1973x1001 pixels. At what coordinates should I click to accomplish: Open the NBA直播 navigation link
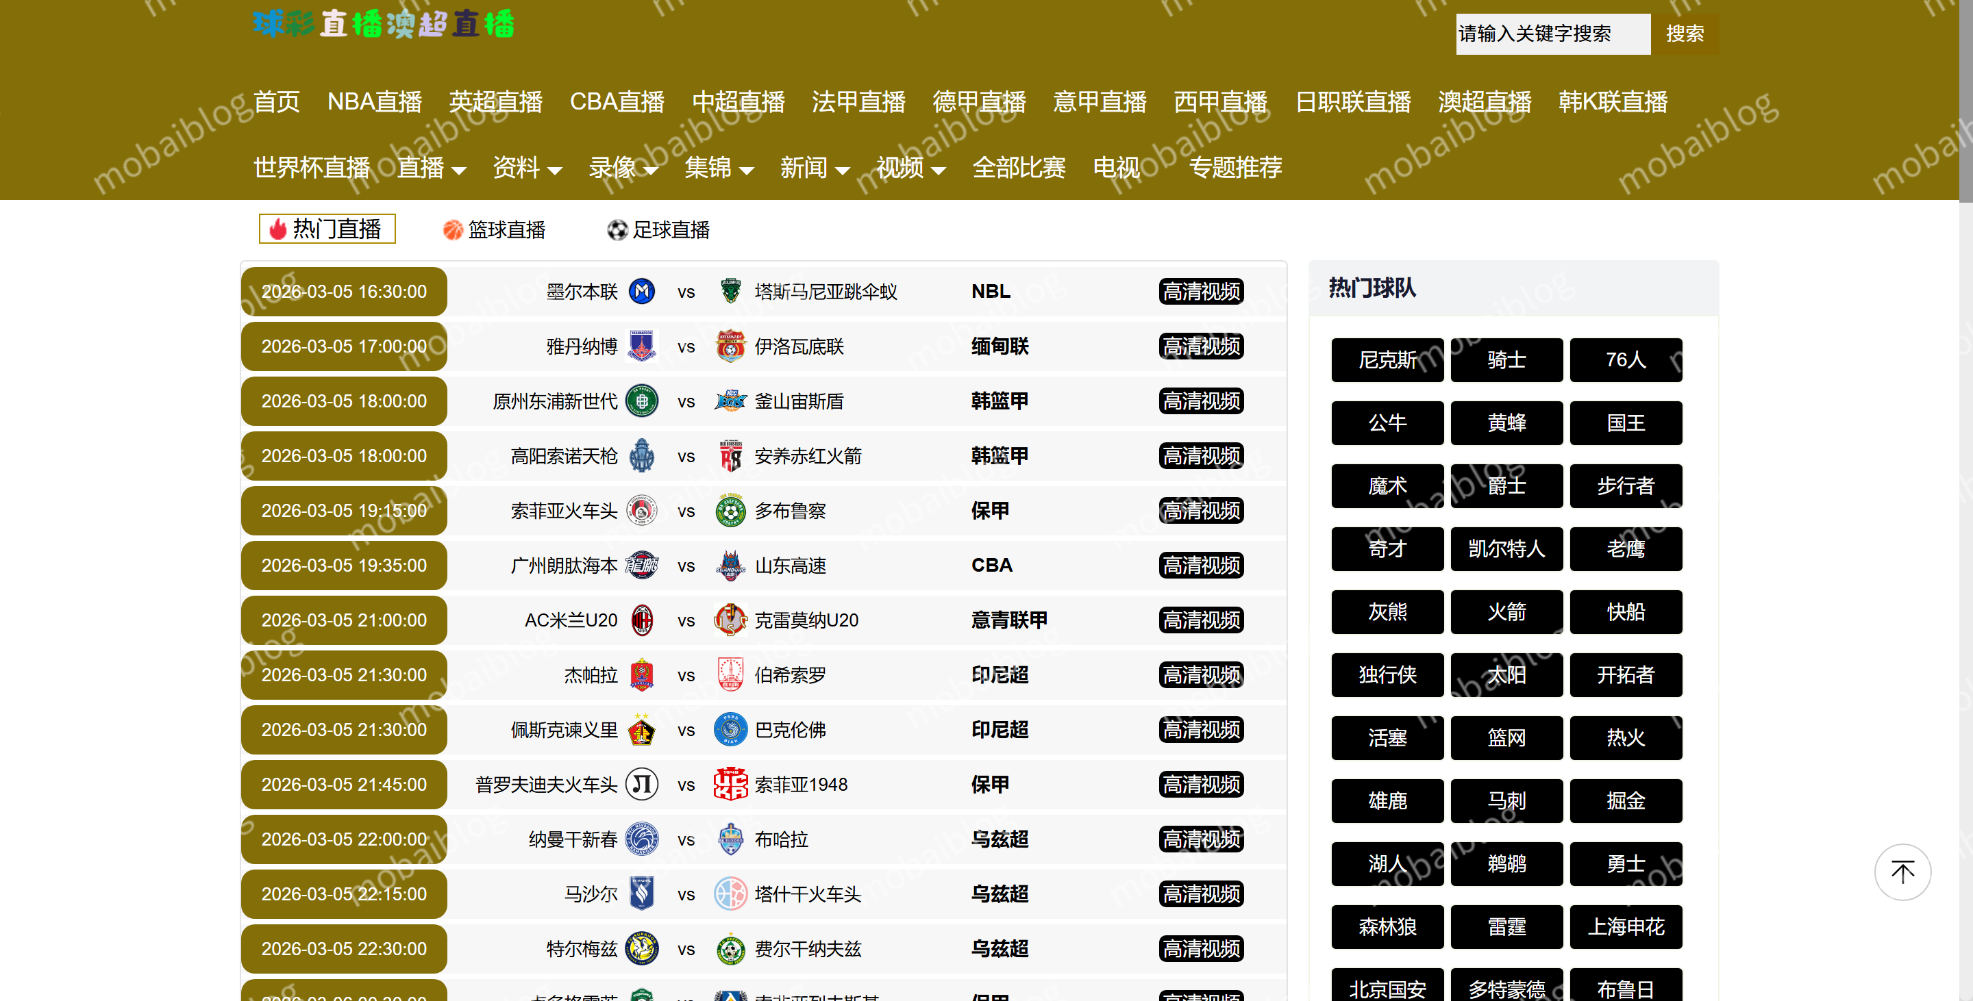pyautogui.click(x=374, y=102)
